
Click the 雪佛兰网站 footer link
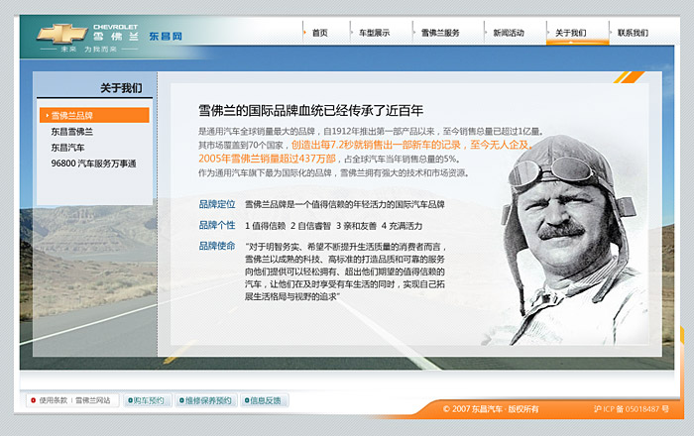[x=92, y=400]
